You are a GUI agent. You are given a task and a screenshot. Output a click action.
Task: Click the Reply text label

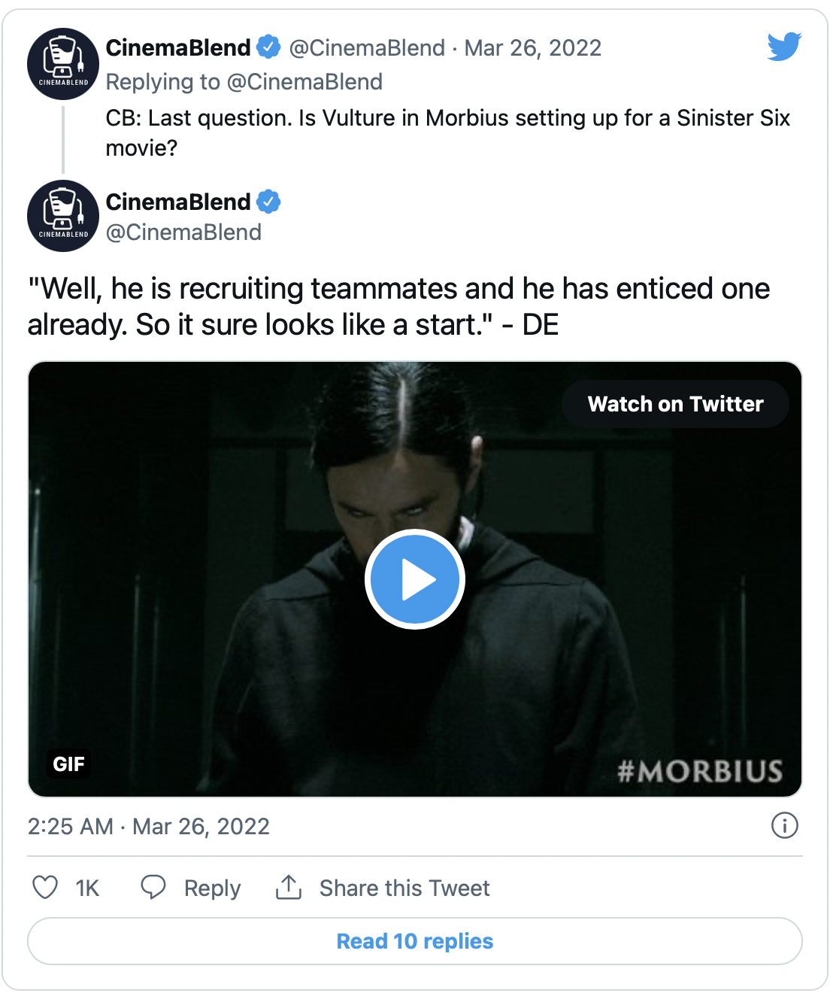[x=212, y=888]
